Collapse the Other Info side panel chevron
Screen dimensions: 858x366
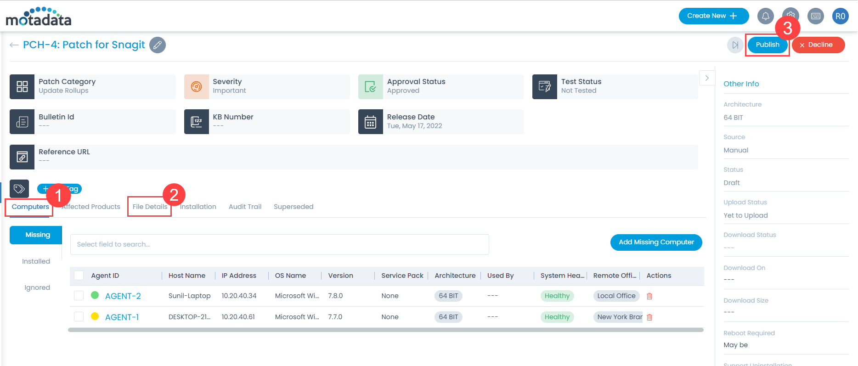pyautogui.click(x=707, y=78)
